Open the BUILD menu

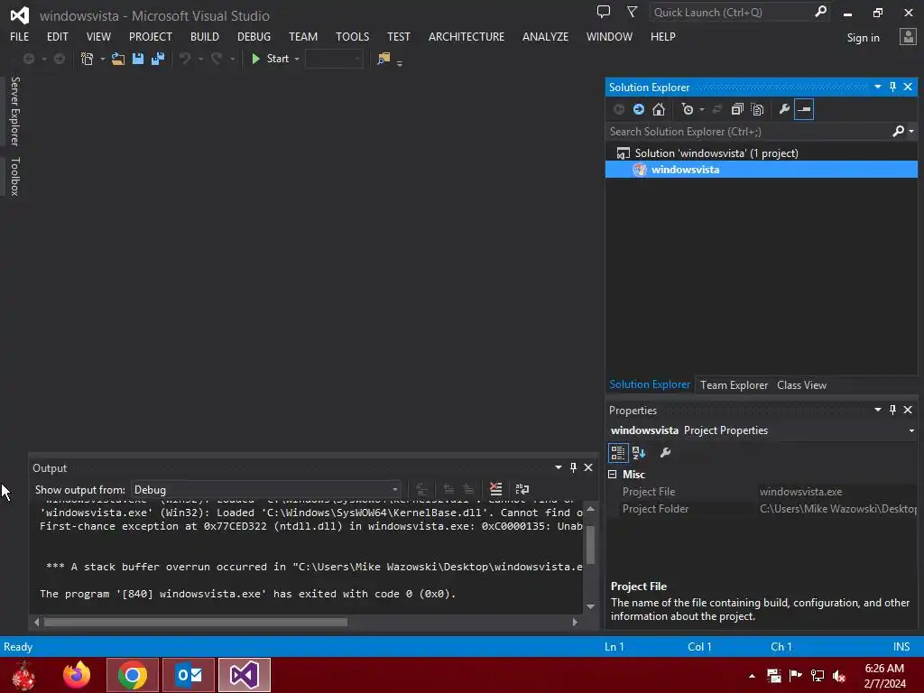[x=205, y=36]
